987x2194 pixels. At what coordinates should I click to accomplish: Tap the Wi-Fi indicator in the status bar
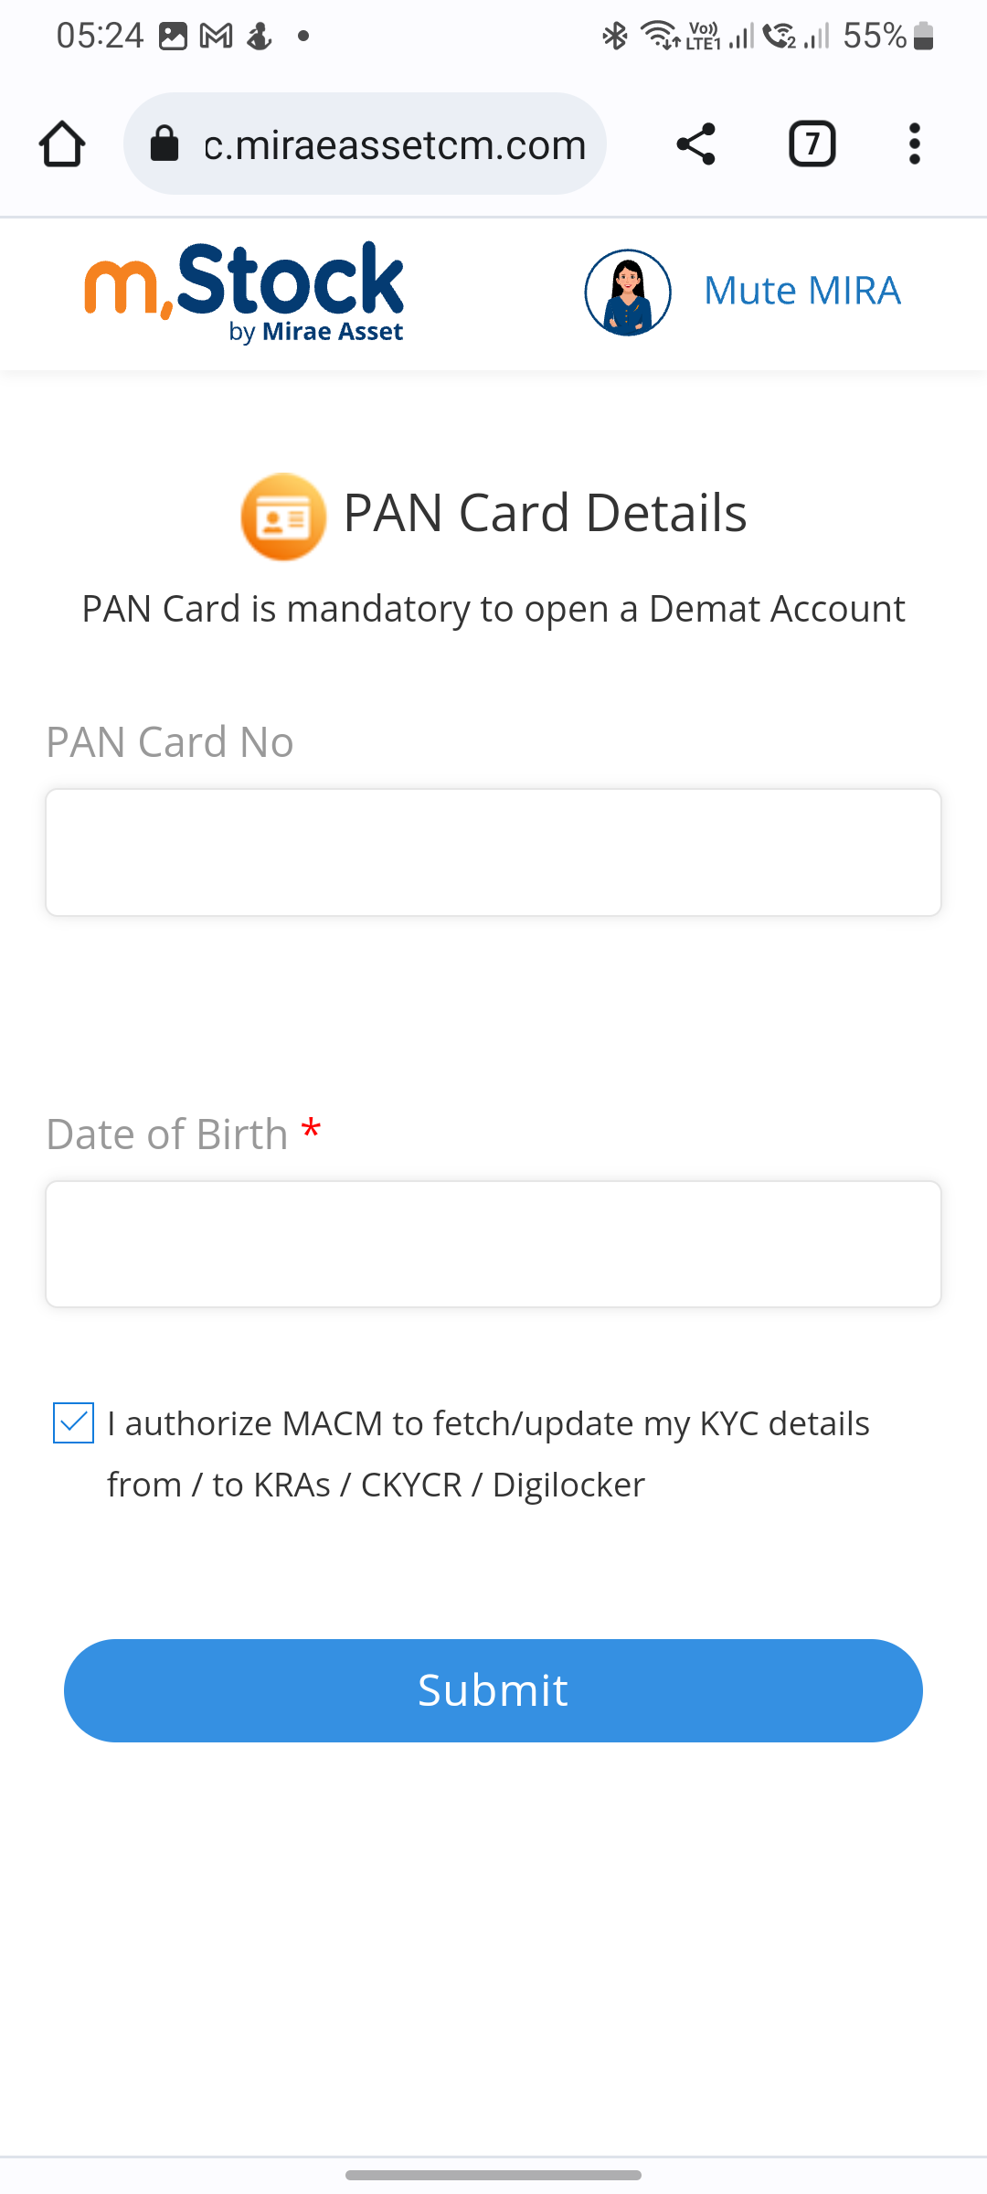pyautogui.click(x=660, y=35)
